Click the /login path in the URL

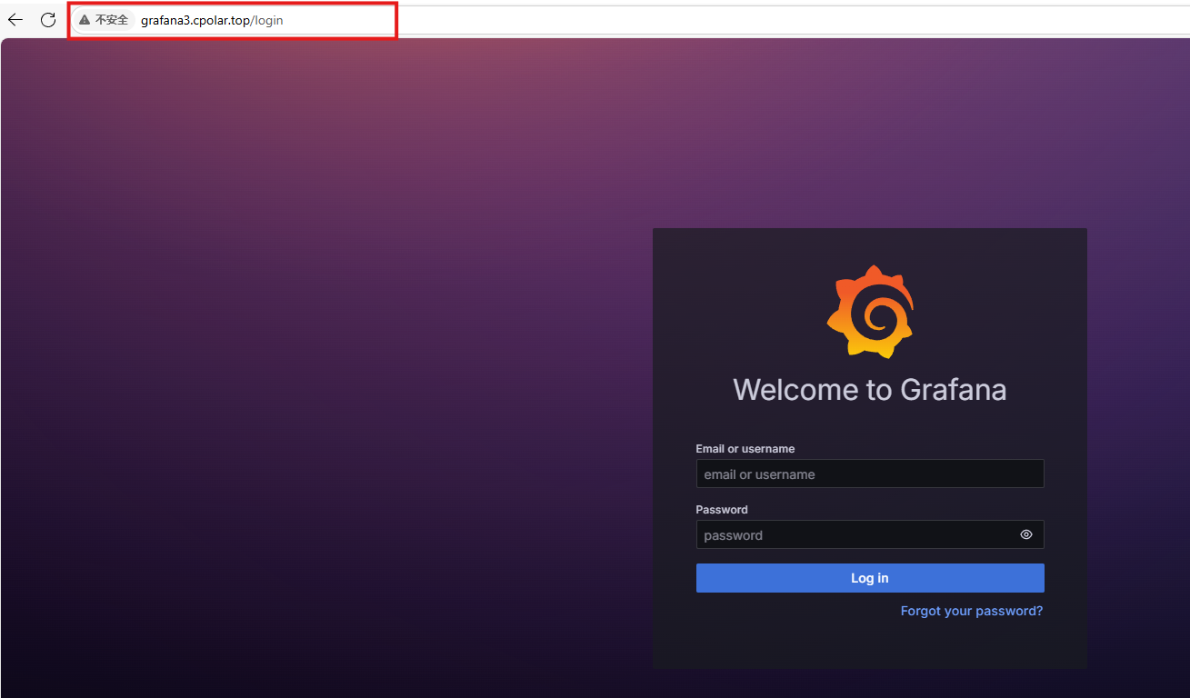point(267,20)
